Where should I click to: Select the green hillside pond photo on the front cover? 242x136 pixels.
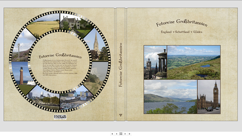coord(194,62)
